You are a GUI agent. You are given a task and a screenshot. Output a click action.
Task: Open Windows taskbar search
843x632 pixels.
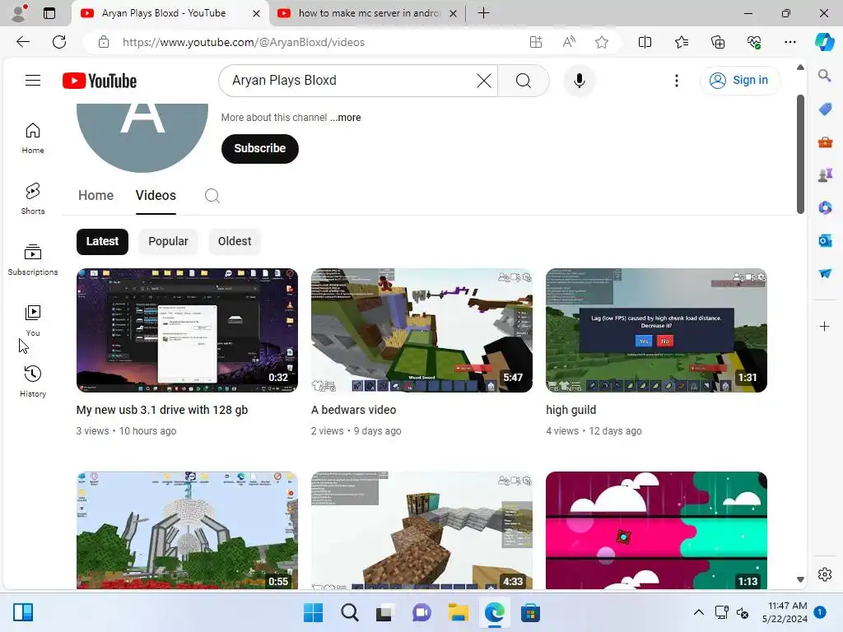[x=349, y=612]
